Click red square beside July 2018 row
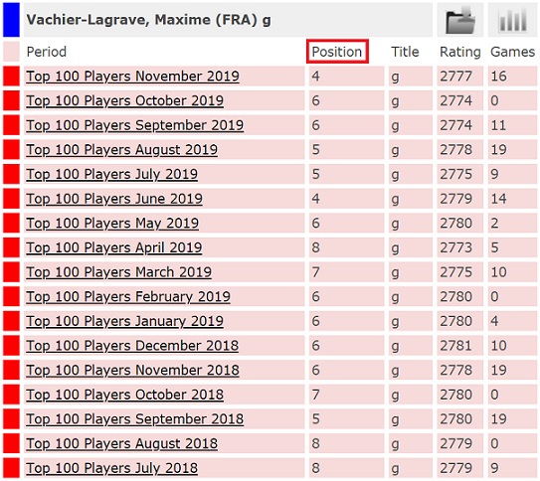 [11, 468]
